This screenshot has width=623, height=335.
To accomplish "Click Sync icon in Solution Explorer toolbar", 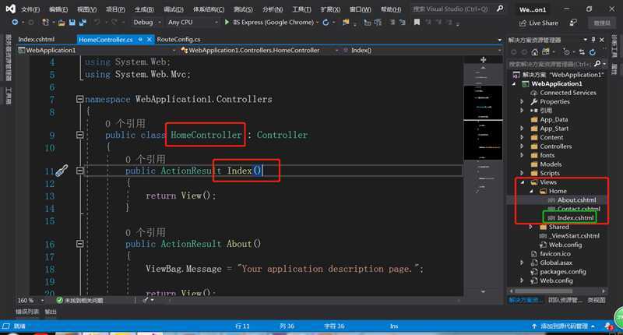I will 582,52.
